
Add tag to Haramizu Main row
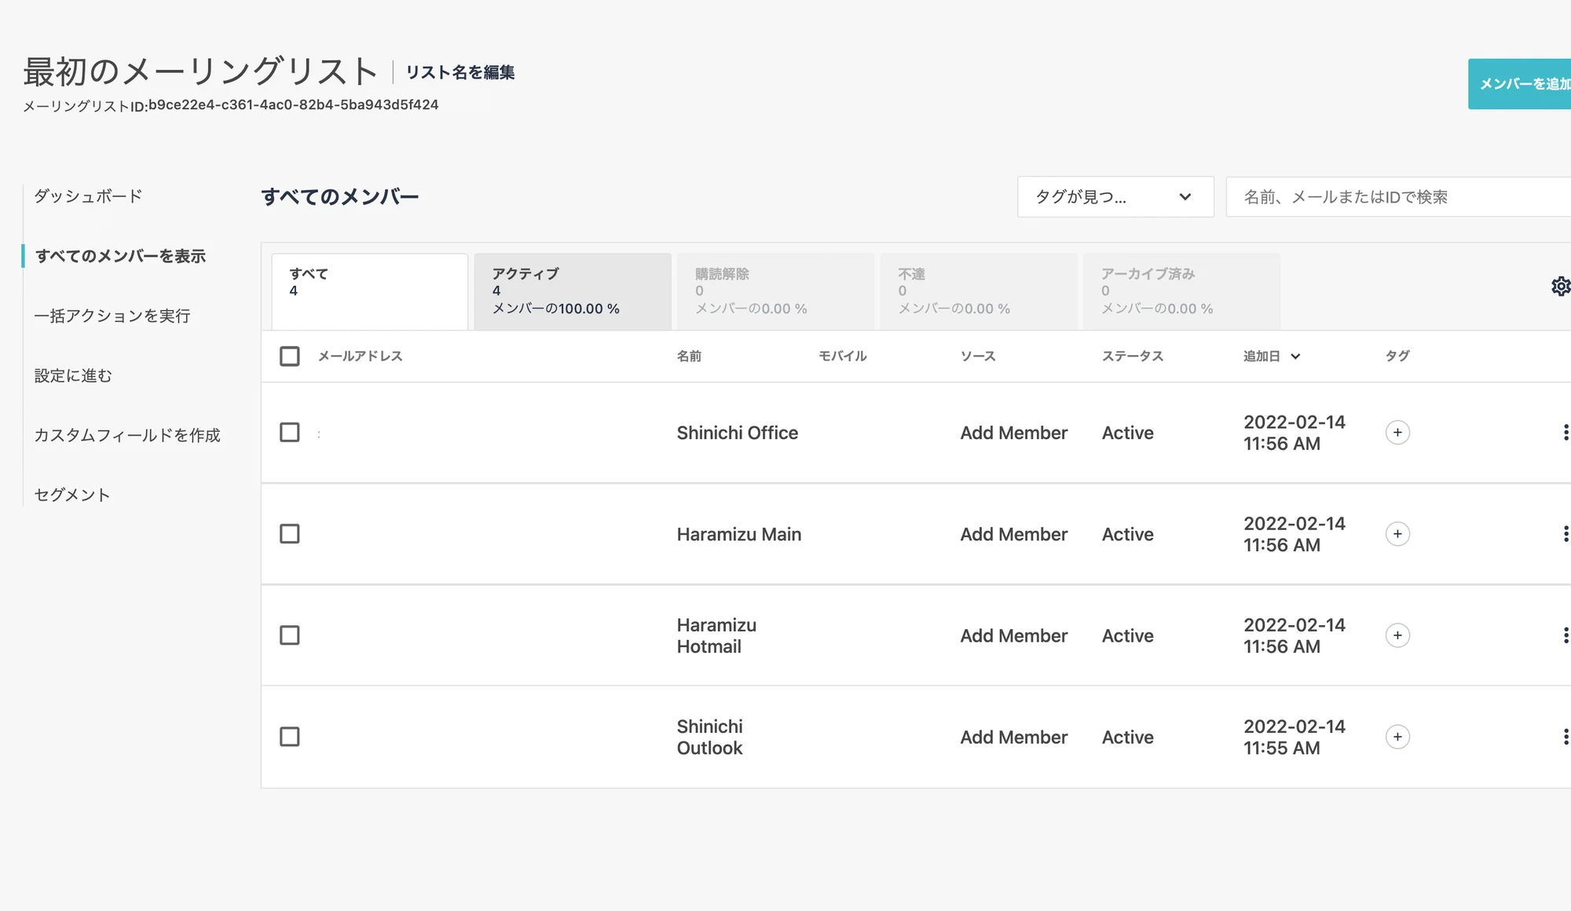tap(1397, 534)
